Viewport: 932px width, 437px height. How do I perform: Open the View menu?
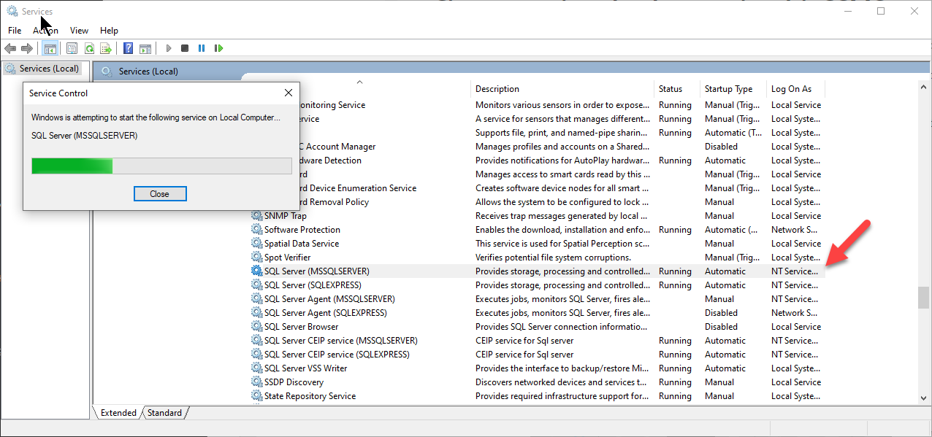[x=79, y=31]
